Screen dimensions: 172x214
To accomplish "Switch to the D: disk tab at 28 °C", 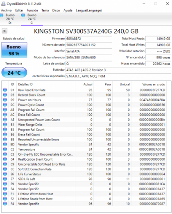I will [10, 19].
